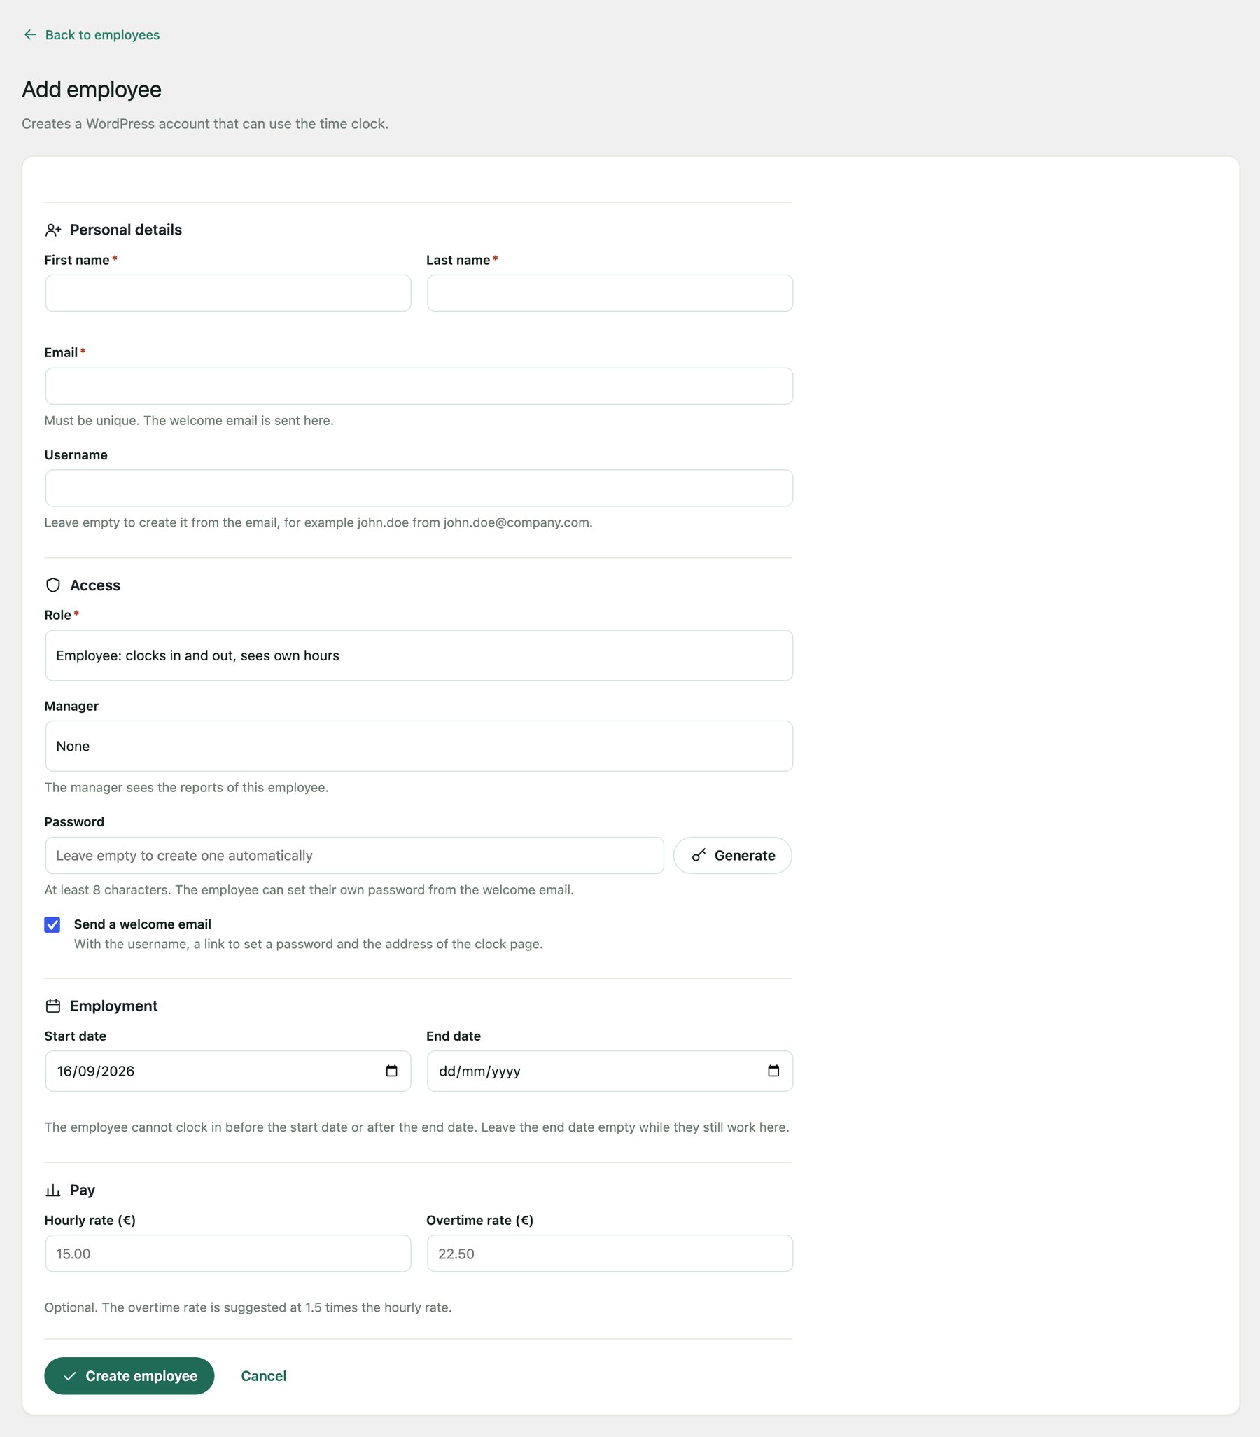This screenshot has width=1260, height=1437.
Task: Click the Start date field showing 16/09/2026
Action: pos(227,1071)
